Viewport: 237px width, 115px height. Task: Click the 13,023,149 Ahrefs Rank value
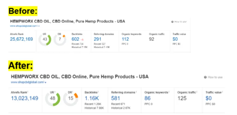(x=25, y=98)
